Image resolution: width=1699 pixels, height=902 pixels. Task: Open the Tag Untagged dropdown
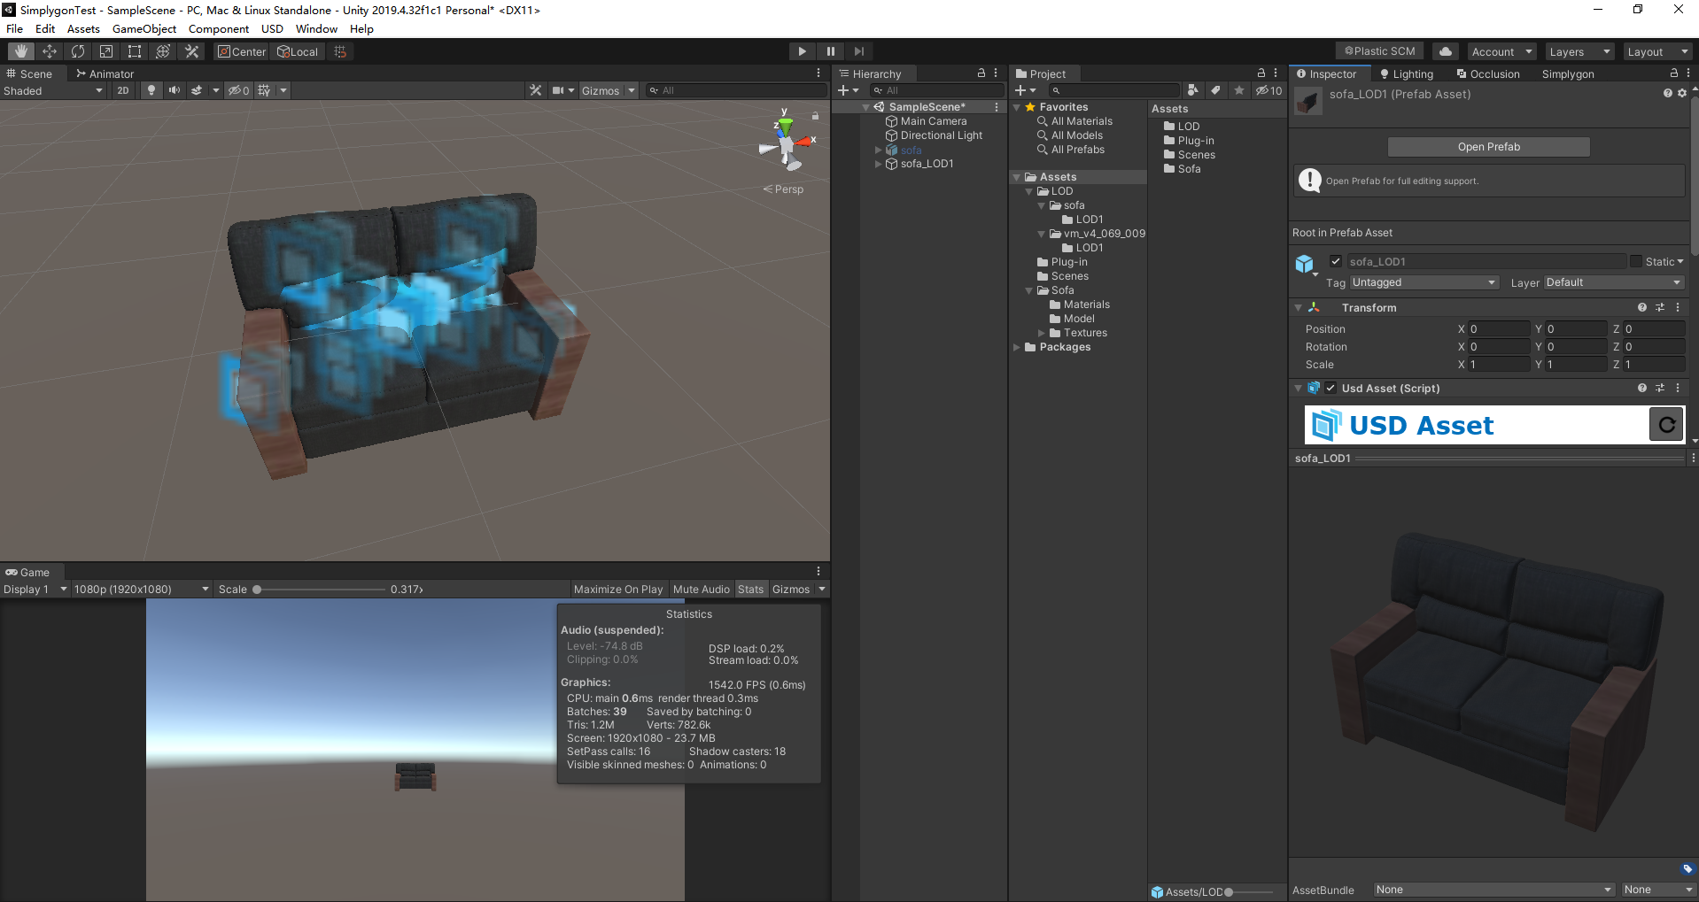coord(1424,282)
